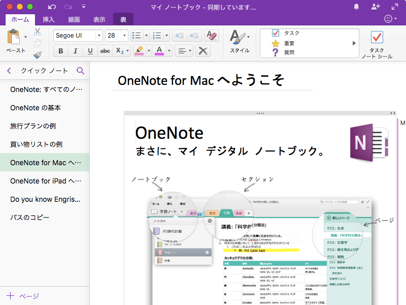The width and height of the screenshot is (406, 305).
Task: Select the format painter brush
Action: pos(38,55)
